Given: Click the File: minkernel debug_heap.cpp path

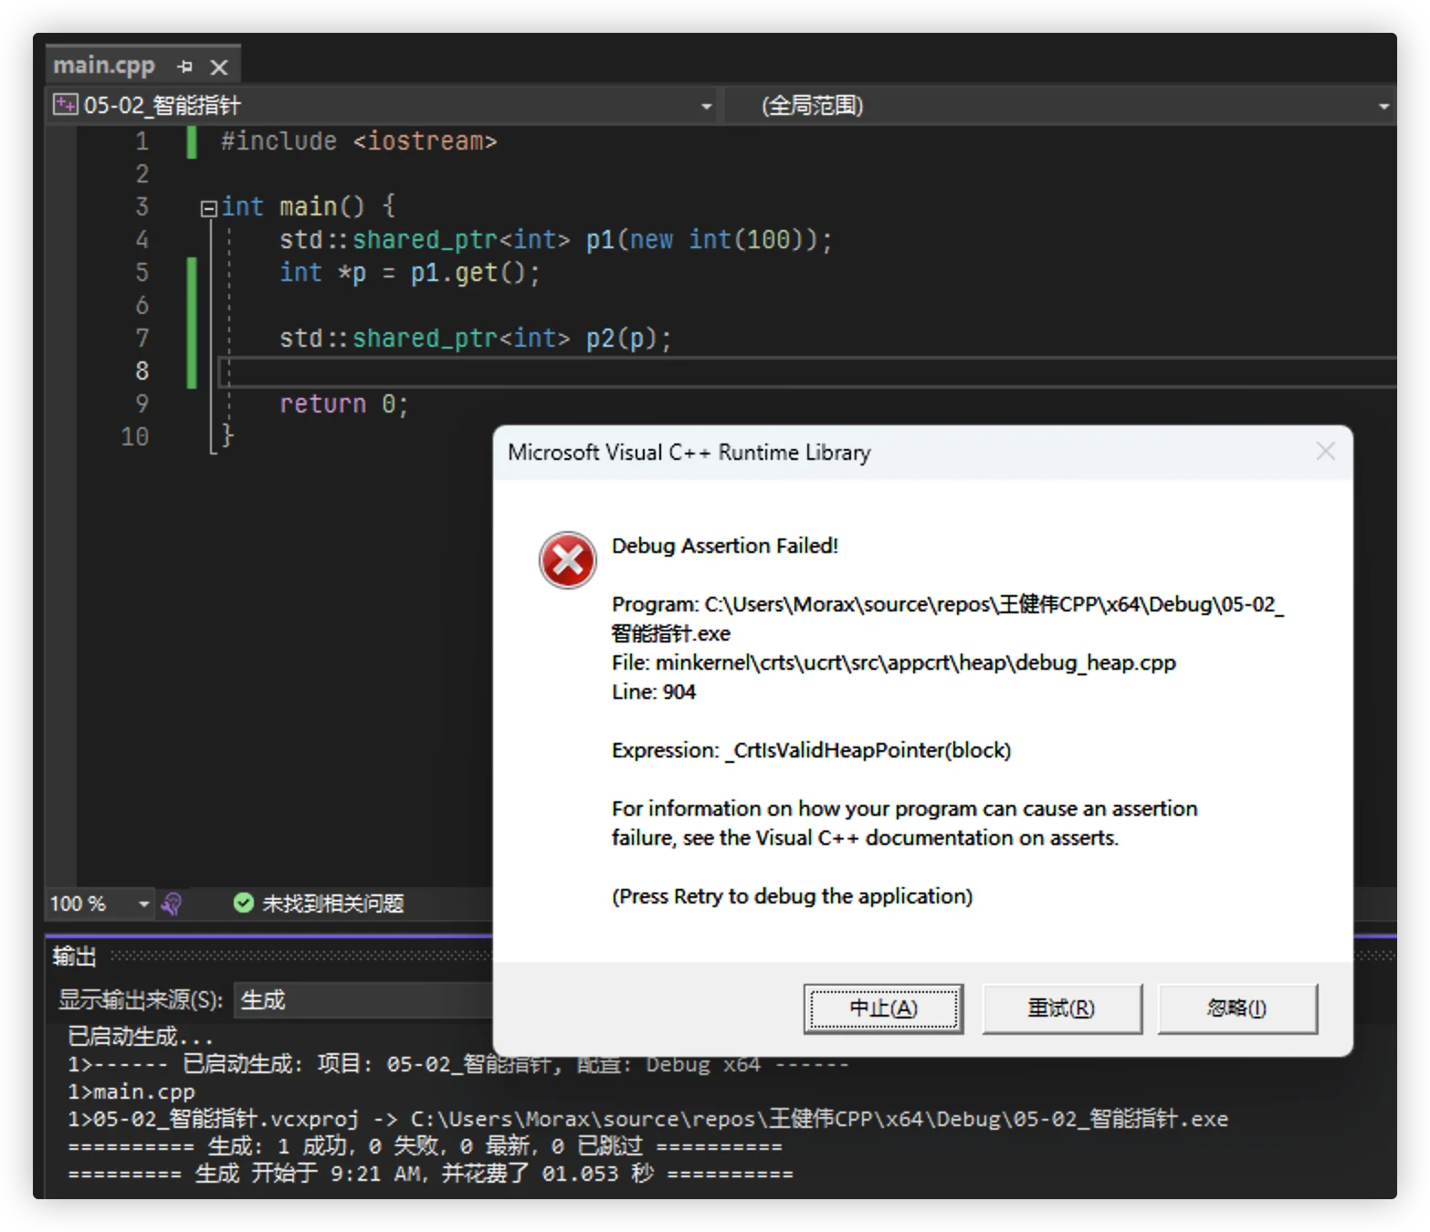Looking at the screenshot, I should (894, 663).
